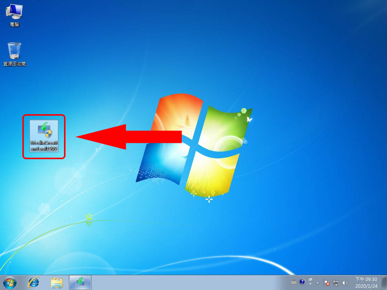Select the 資源回收筒 recycle bin icon

click(x=14, y=54)
